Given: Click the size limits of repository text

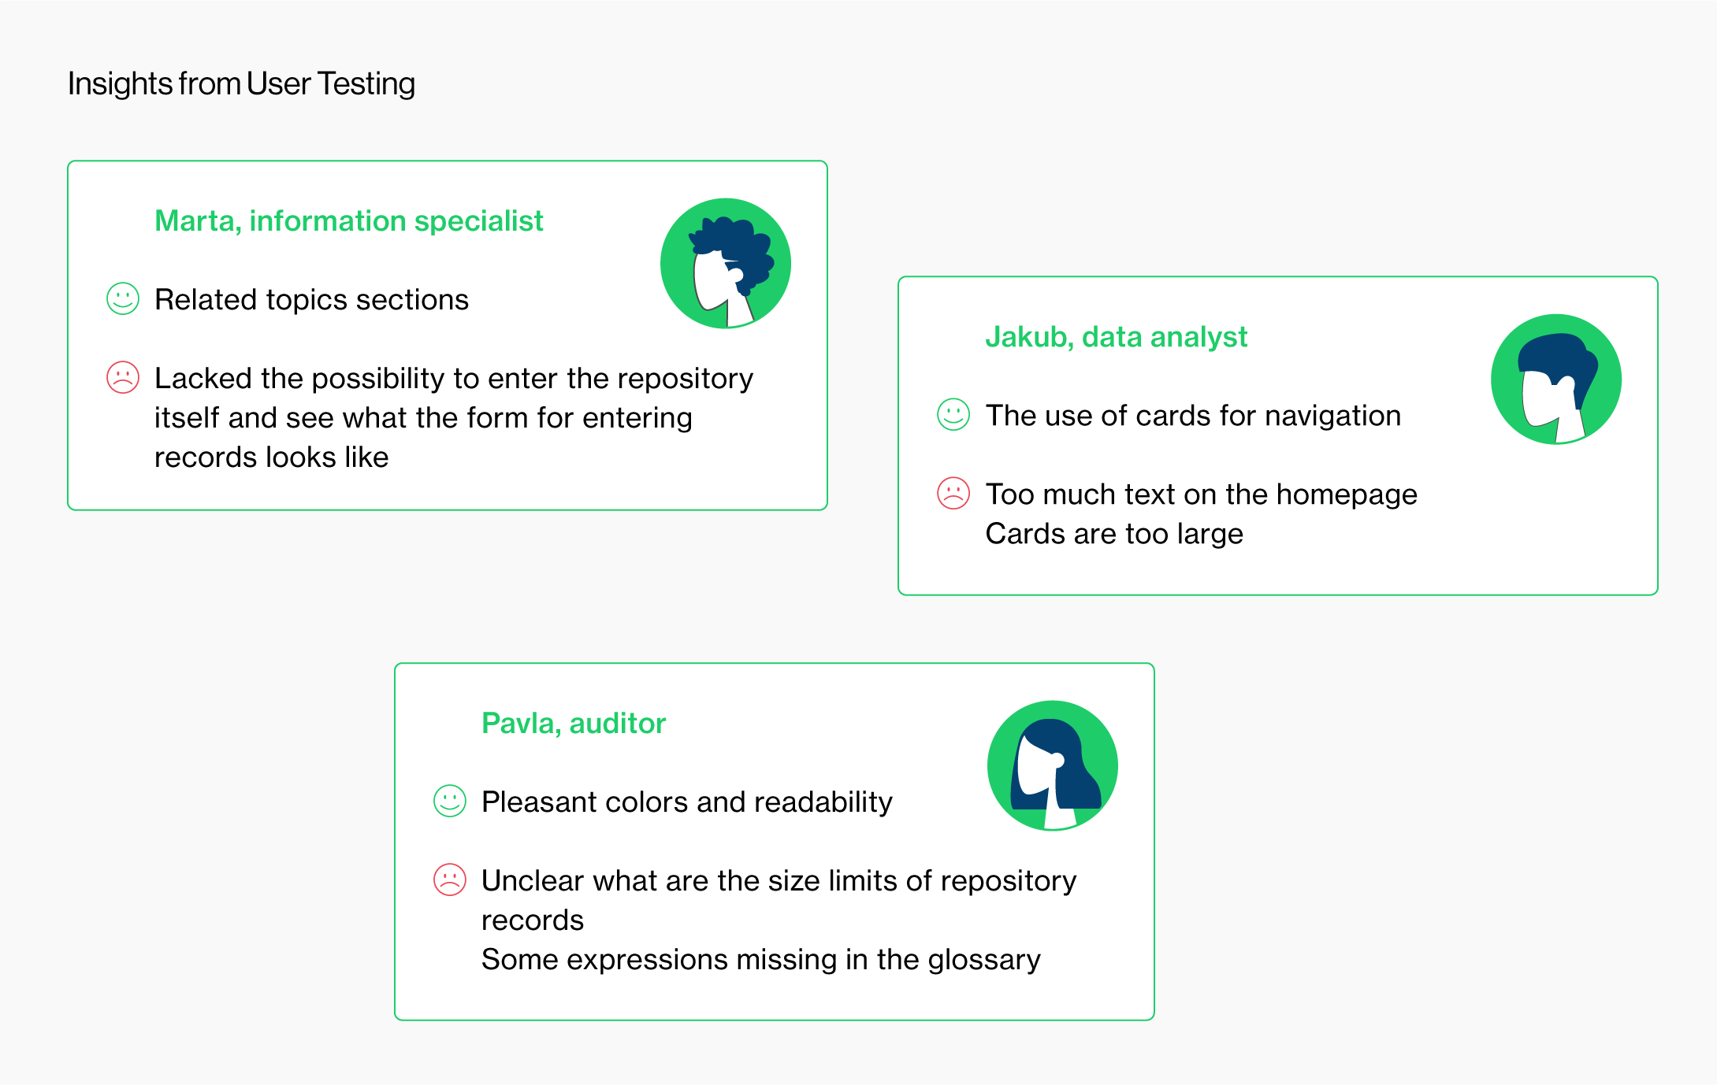Looking at the screenshot, I should (779, 900).
